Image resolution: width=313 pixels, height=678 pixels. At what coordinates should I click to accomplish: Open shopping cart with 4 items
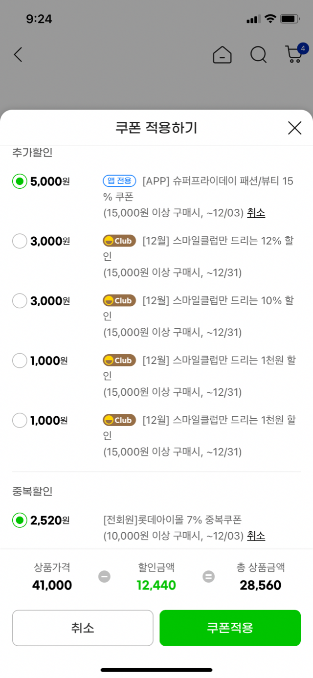295,53
